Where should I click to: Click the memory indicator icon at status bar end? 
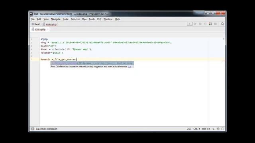pyautogui.click(x=223, y=129)
